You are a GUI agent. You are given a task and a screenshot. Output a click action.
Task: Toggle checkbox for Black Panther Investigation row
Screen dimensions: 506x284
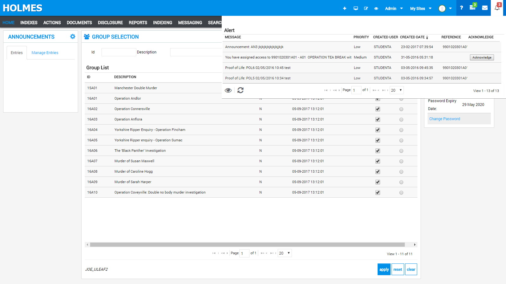378,151
